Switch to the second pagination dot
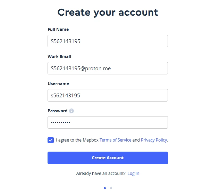Screen dimensions: 220x193 coord(111,188)
